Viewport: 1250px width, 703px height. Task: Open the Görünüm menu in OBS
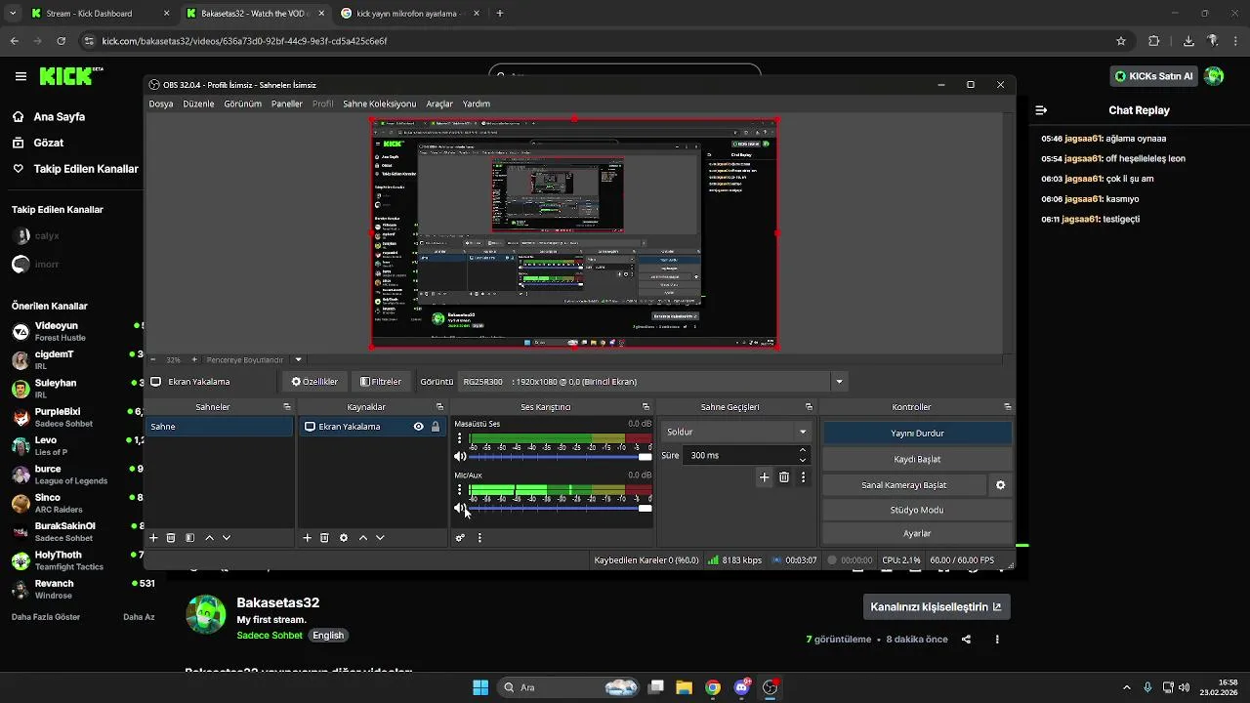coord(242,103)
